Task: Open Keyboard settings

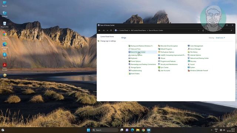Action: 133,58
